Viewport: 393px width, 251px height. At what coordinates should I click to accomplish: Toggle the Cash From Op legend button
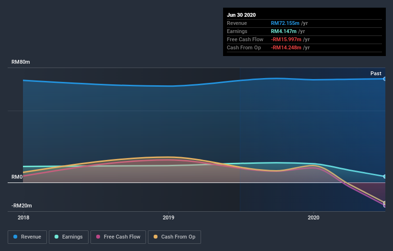click(174, 237)
